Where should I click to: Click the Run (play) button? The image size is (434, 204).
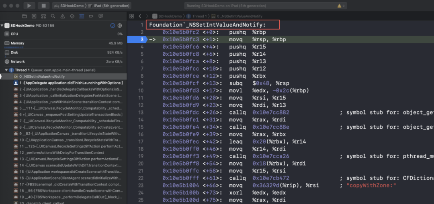tap(29, 6)
